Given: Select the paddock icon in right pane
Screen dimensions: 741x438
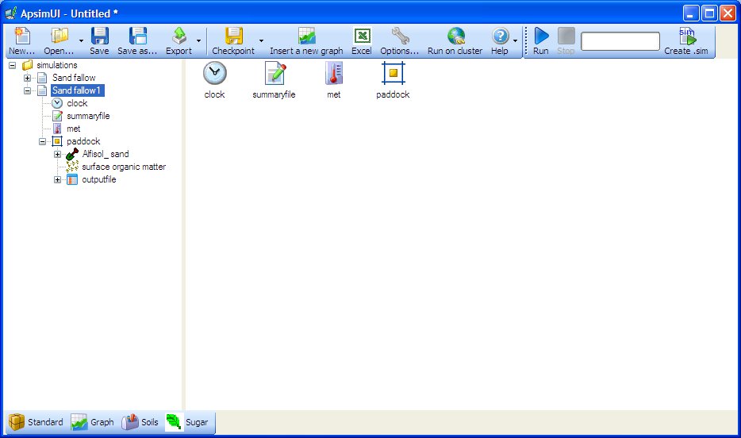Looking at the screenshot, I should coord(394,73).
